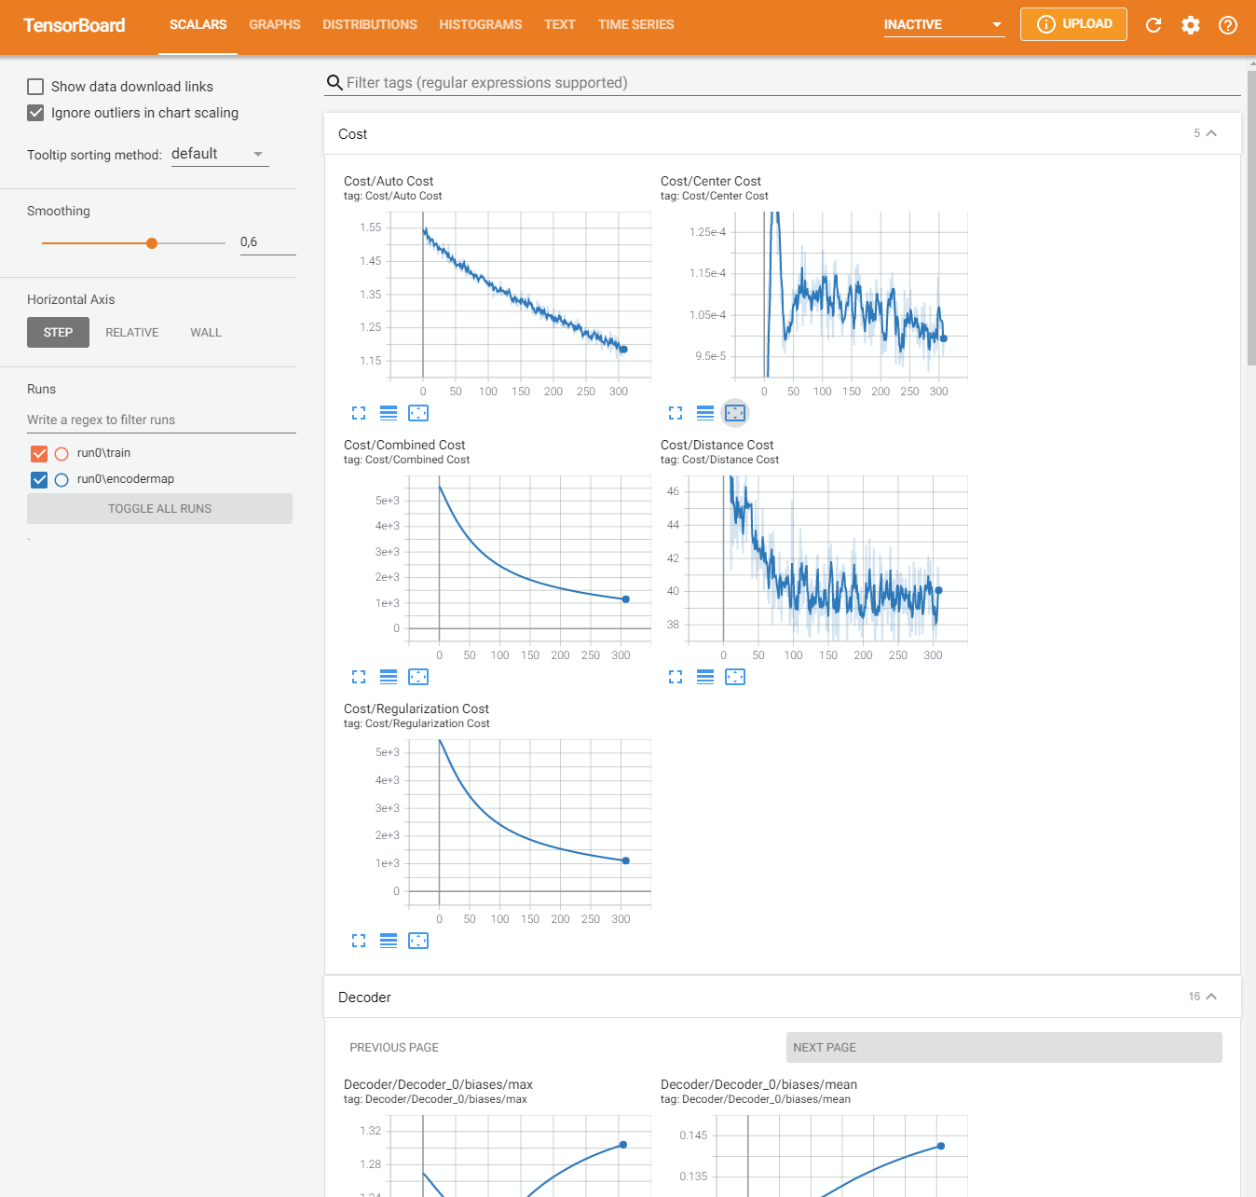Click the page vertical scrollbar
Viewport: 1256px width, 1197px height.
(1251, 216)
